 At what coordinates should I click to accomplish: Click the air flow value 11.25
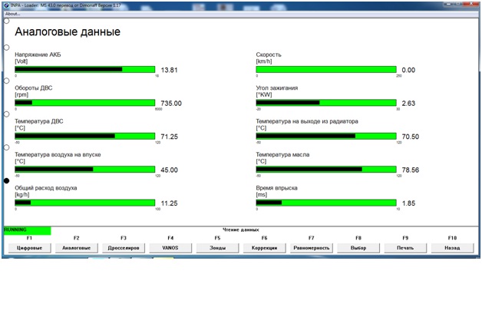(x=170, y=203)
